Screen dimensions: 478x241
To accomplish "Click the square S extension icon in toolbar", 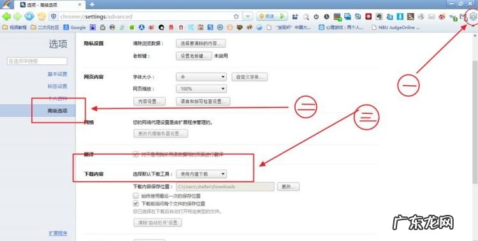I will pos(410,17).
